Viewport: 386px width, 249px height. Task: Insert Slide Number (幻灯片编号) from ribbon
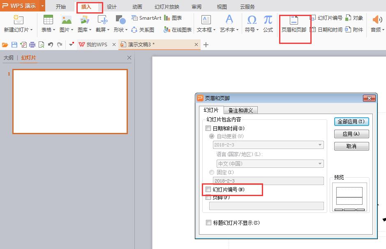click(x=326, y=18)
